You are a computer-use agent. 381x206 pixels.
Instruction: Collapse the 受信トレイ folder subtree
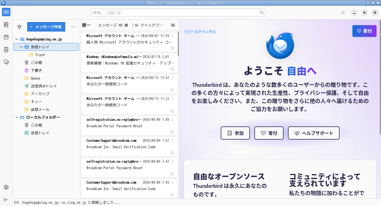point(21,47)
